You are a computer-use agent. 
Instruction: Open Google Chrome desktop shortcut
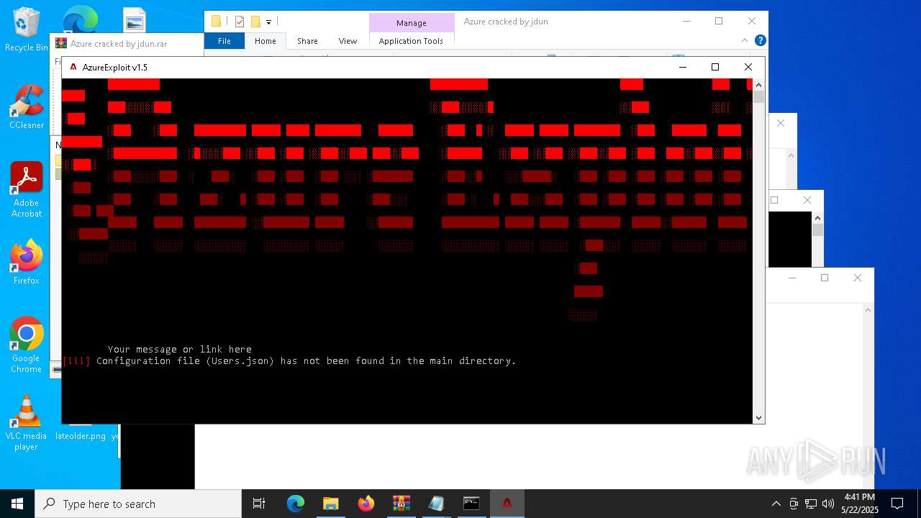click(x=26, y=345)
